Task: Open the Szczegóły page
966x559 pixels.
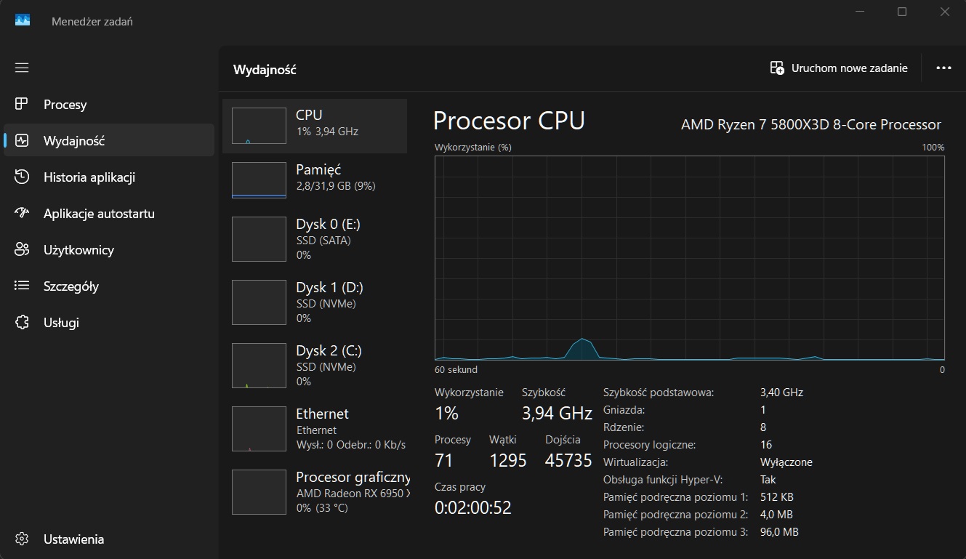Action: click(x=109, y=286)
